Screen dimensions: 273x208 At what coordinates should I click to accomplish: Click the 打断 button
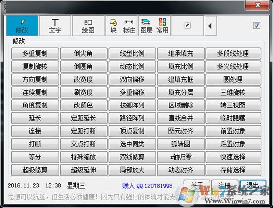(x=35, y=144)
